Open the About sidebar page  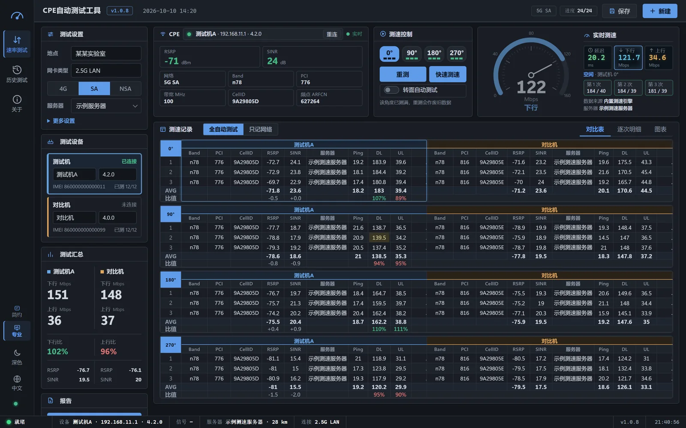tap(17, 104)
